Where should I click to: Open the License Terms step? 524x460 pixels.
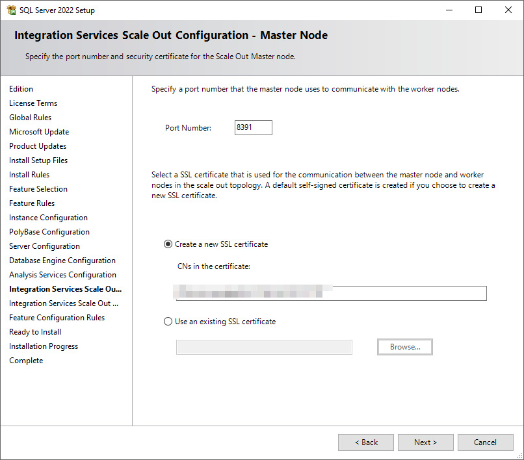tap(33, 103)
